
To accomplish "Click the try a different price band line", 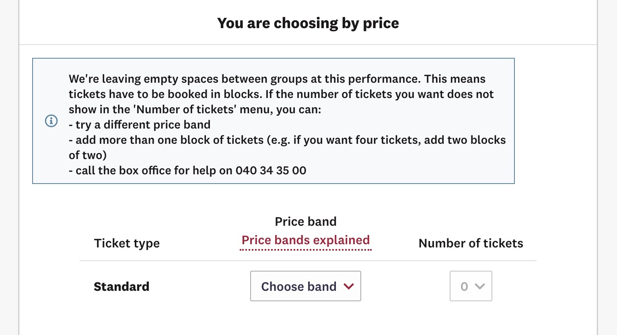I will 140,125.
